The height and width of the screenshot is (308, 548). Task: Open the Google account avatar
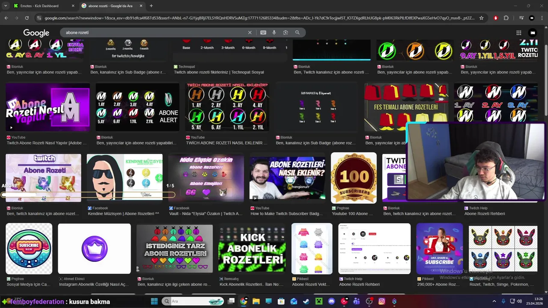(533, 33)
